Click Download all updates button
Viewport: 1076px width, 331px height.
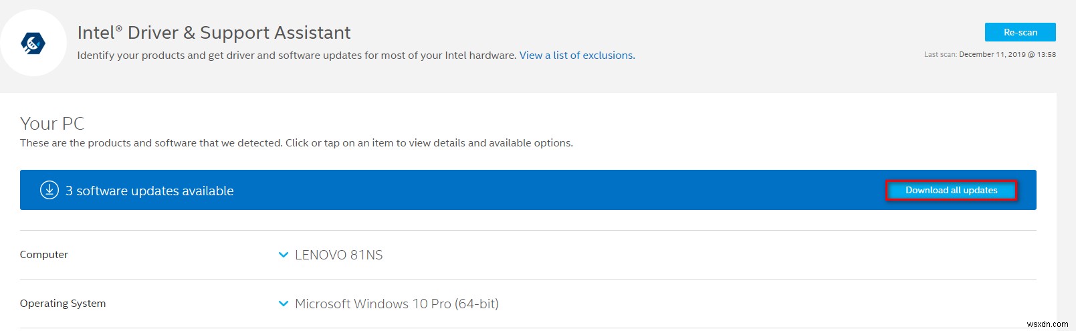[951, 191]
